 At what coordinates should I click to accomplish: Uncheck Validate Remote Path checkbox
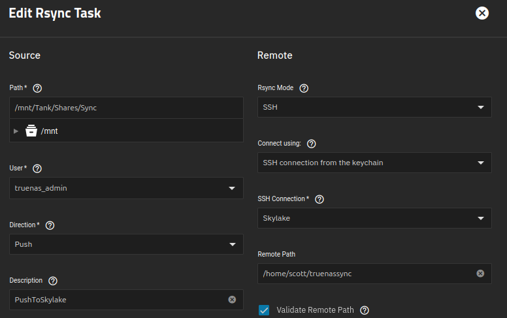264,310
